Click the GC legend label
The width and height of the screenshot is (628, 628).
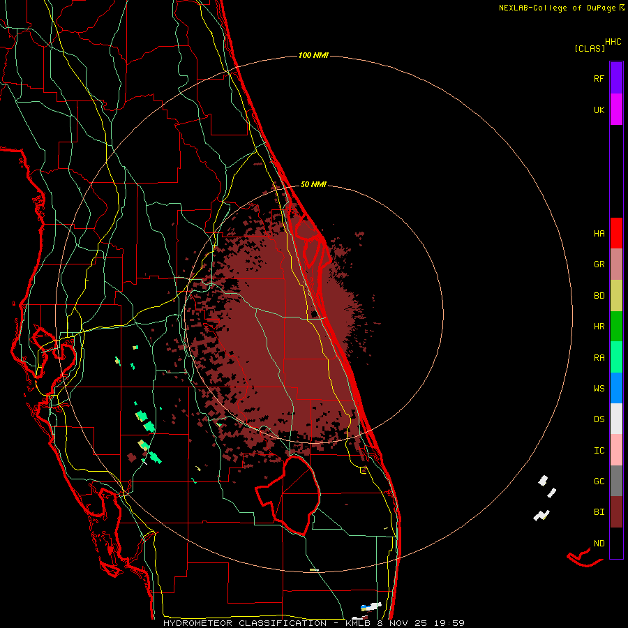pos(599,481)
